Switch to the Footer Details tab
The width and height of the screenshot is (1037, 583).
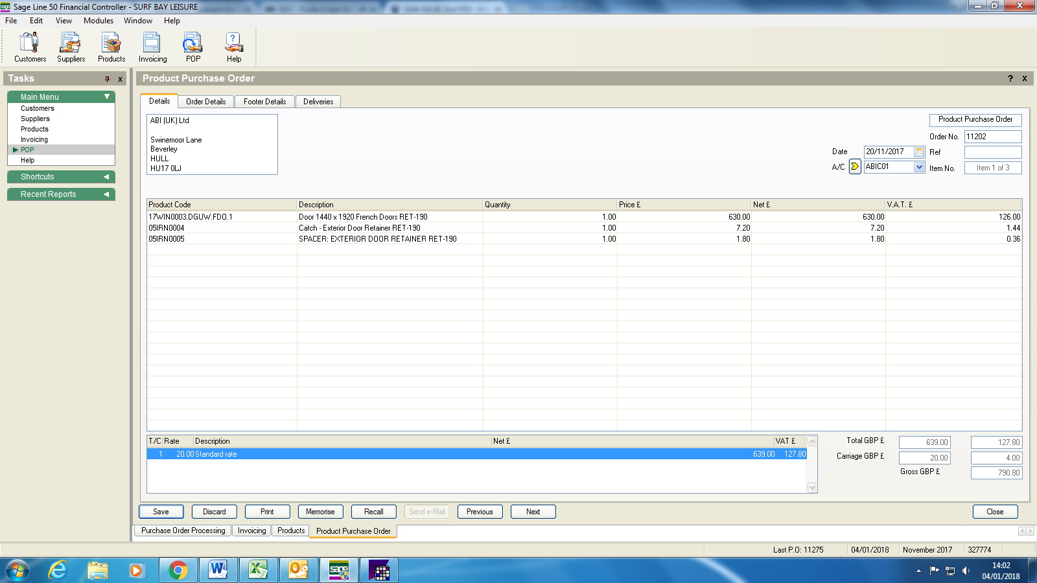coord(264,102)
